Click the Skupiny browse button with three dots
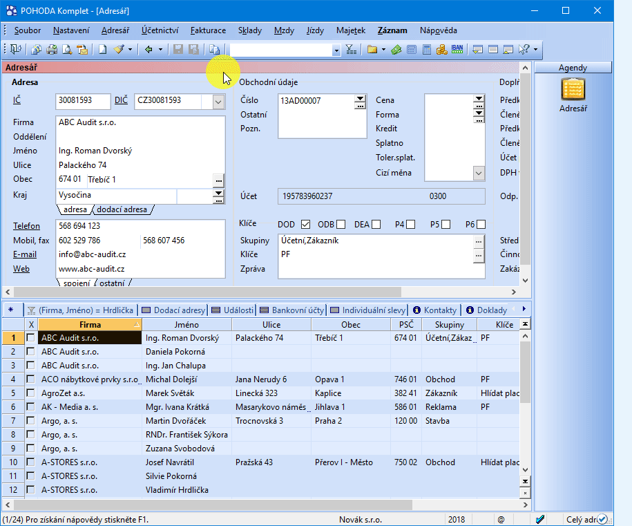632x526 pixels. [x=479, y=242]
